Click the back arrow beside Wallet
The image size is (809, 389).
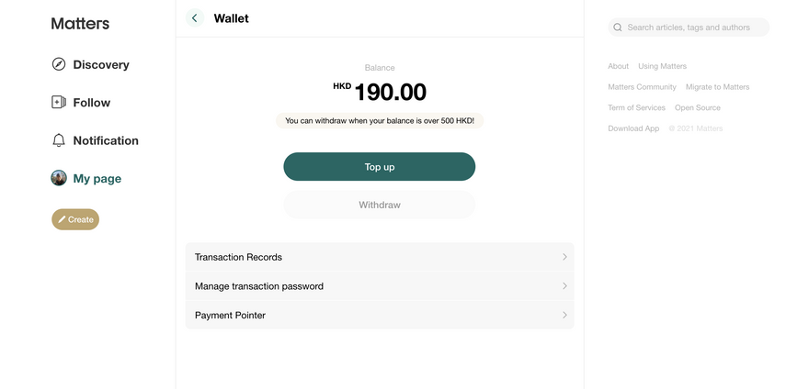coord(195,18)
